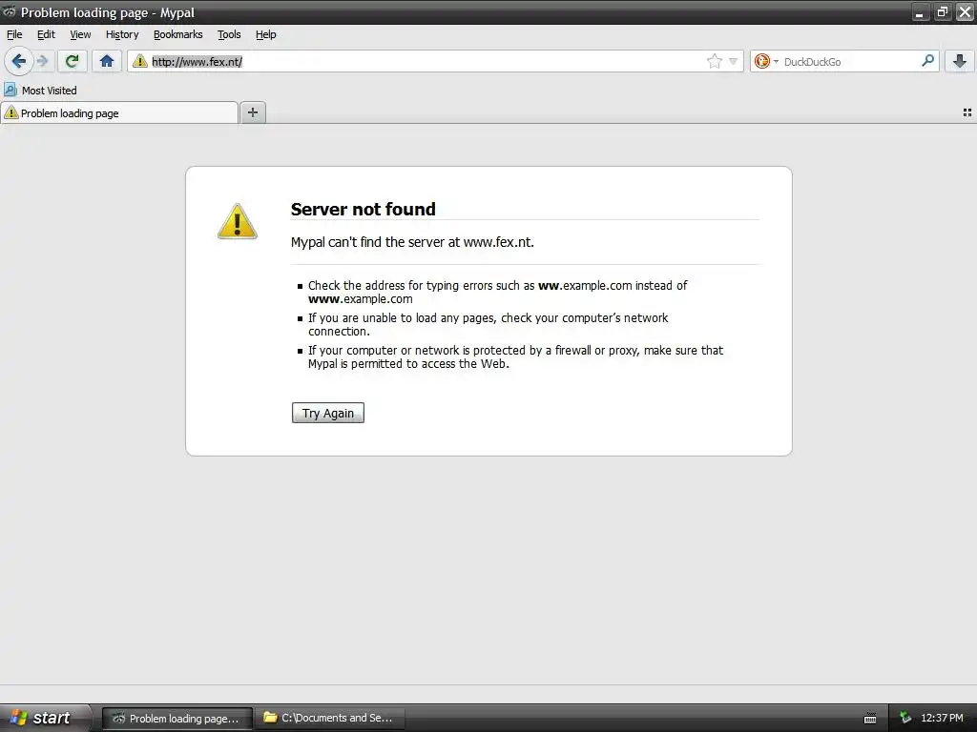Close the Mypal browser window
The height and width of the screenshot is (732, 977).
pos(965,12)
